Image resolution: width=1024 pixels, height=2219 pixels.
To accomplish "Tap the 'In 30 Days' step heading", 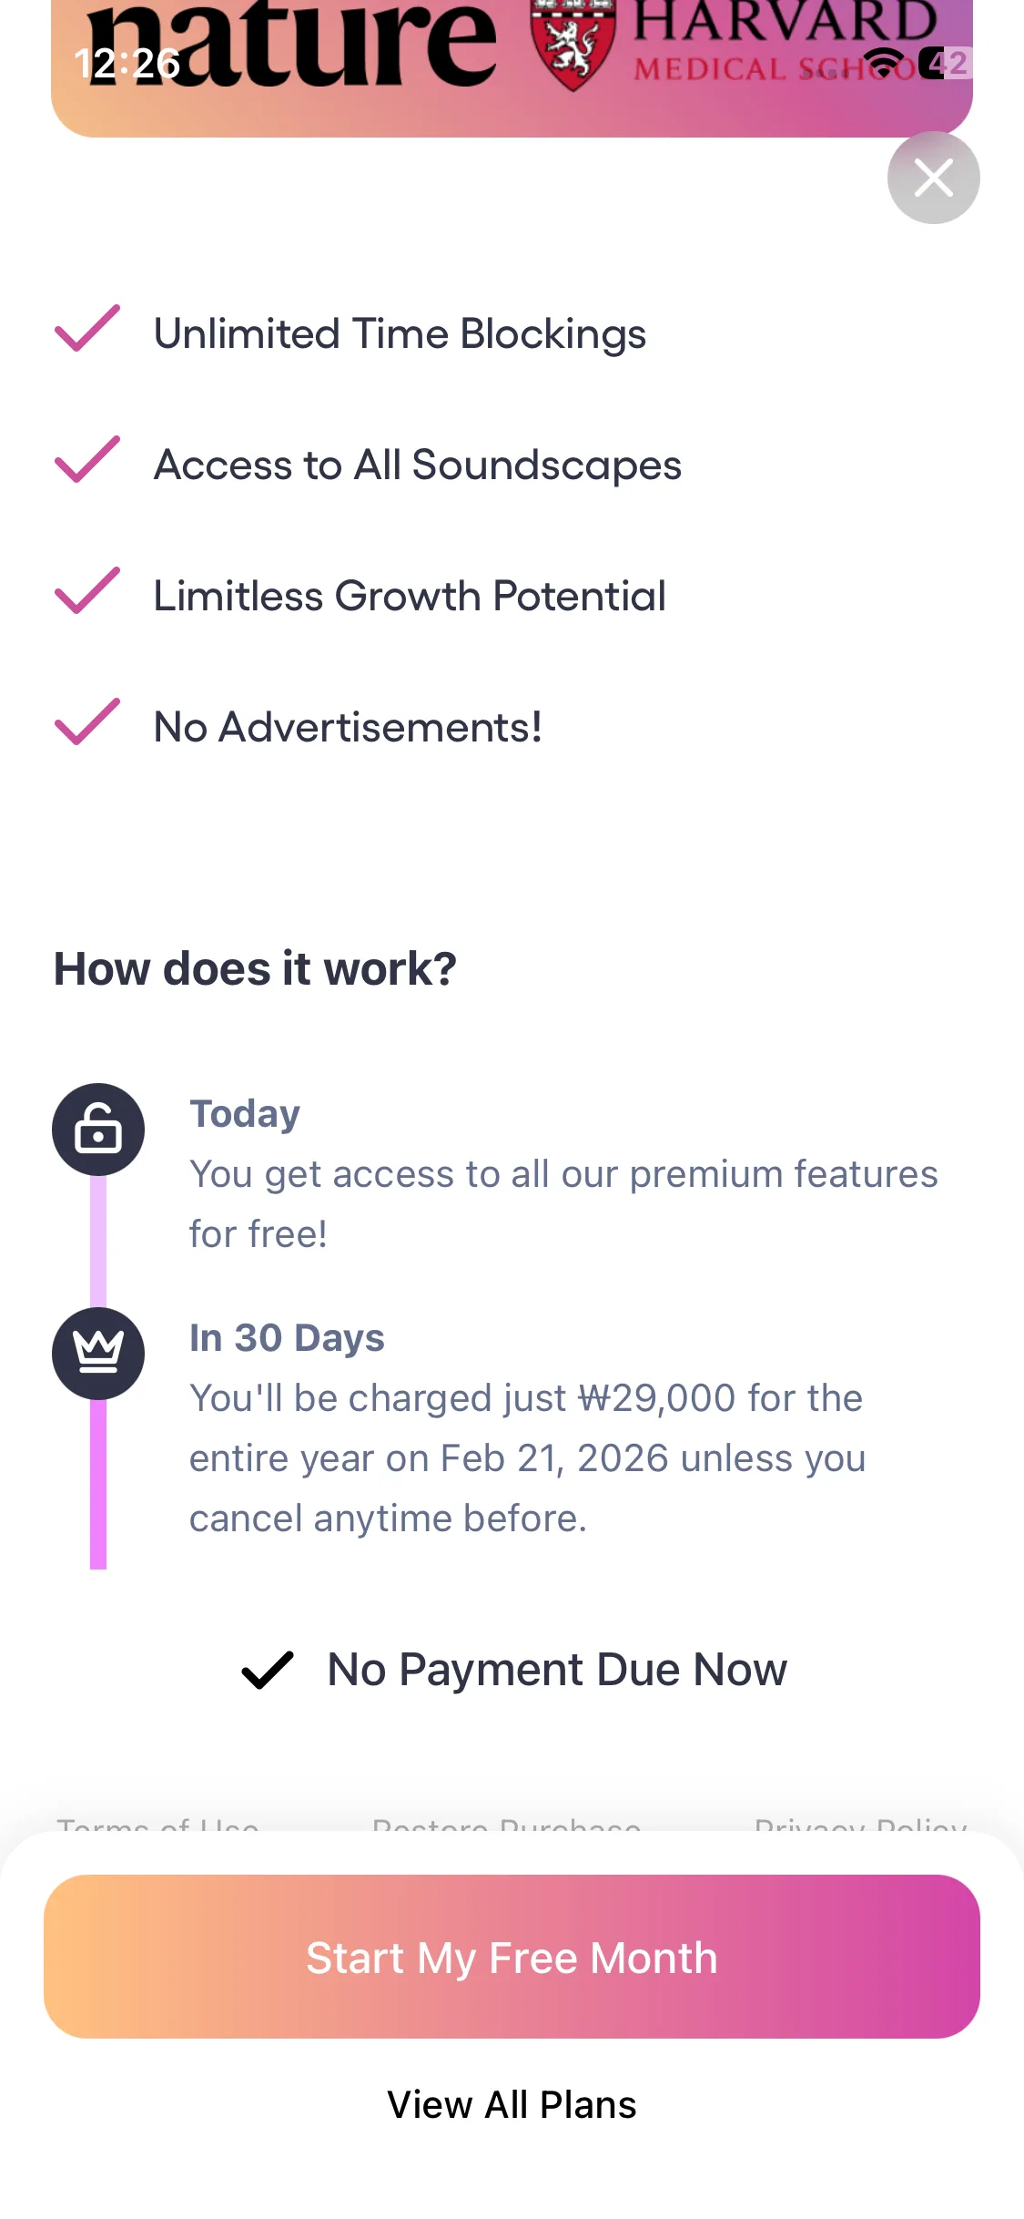I will coord(287,1338).
